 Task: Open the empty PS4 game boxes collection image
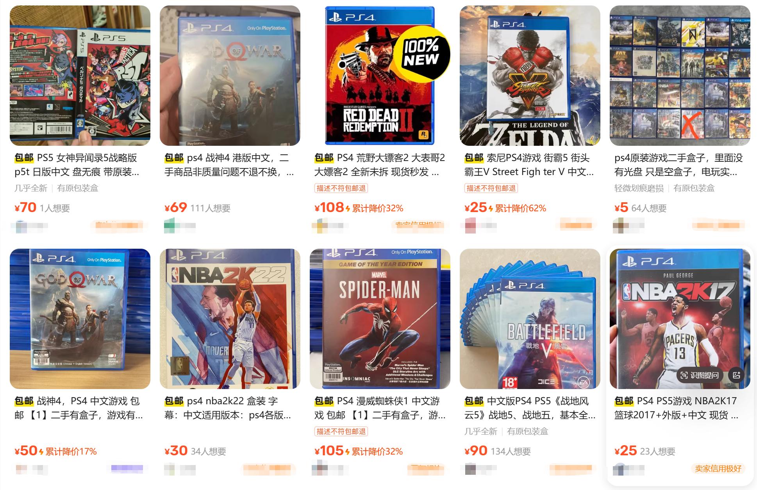[680, 76]
